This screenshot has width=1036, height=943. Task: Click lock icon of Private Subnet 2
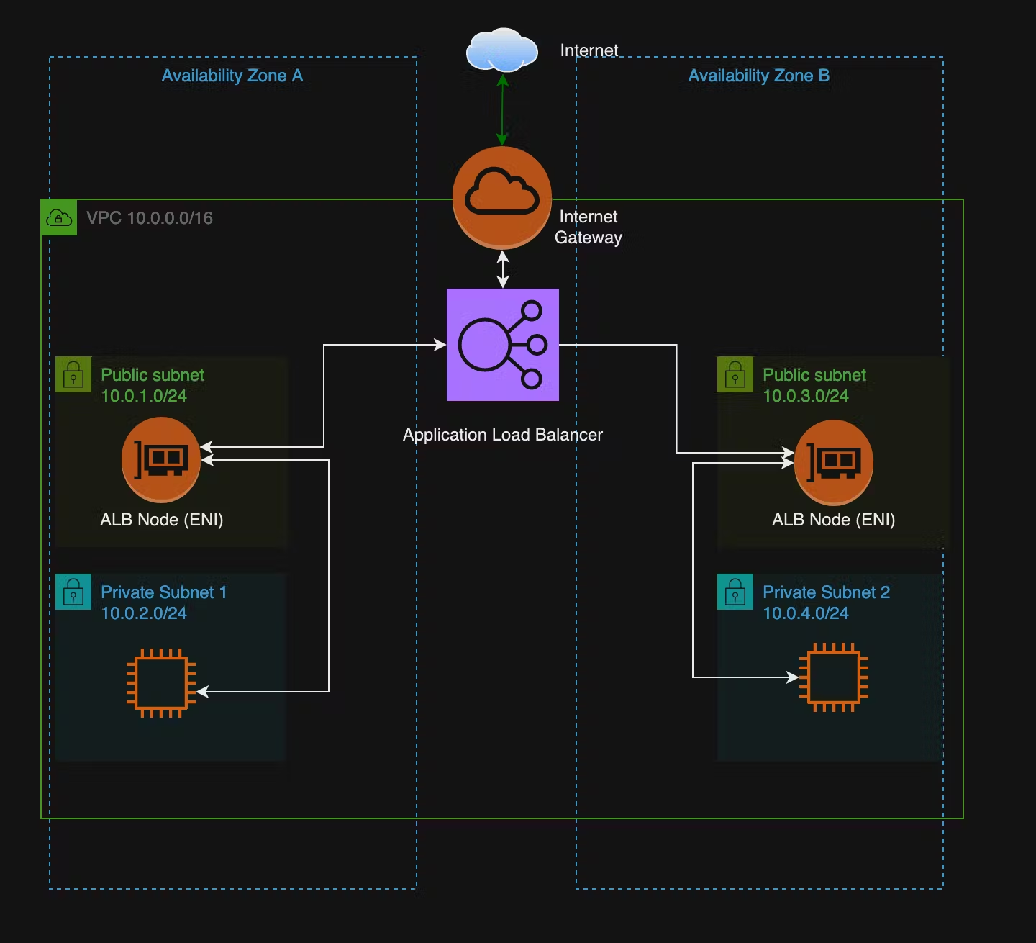735,592
